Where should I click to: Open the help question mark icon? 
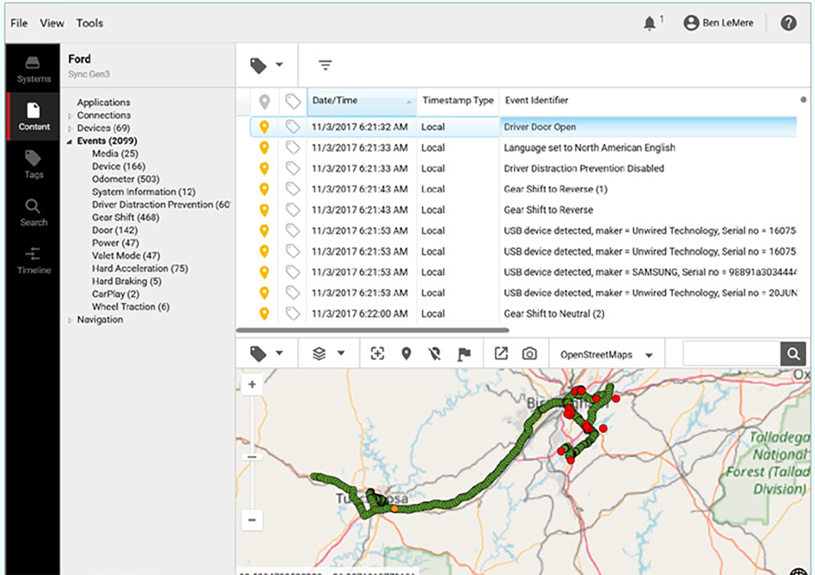pyautogui.click(x=788, y=23)
